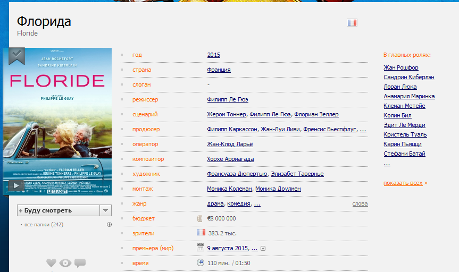Select audience value 383.2 тыс.
The image size is (459, 272).
222,233
